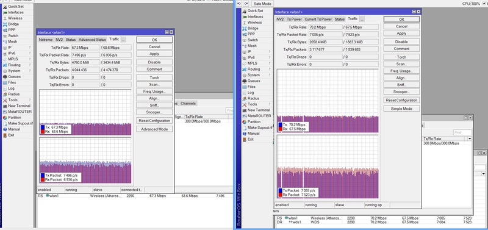The height and width of the screenshot is (230, 488).
Task: Expand the Routing submenu in the left WinBox sidebar
Action: pos(30,65)
